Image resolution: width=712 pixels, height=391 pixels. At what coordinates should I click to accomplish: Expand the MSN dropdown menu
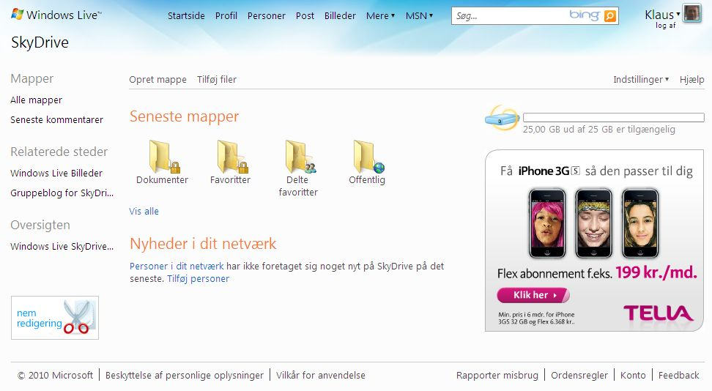419,15
